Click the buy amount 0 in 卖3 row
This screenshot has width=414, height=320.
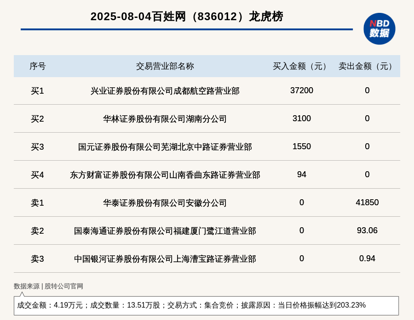point(301,258)
